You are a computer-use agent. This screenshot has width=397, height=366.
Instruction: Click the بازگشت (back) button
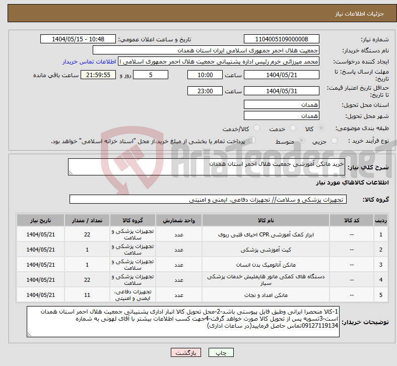[185, 352]
